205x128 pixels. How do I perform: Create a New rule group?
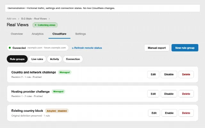click(185, 48)
